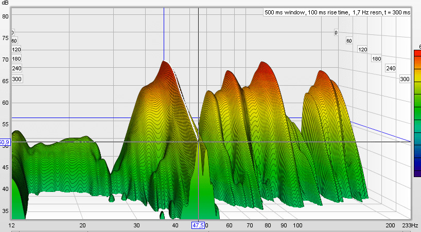Click the dark blue segment of the colour scale

[x=417, y=165]
